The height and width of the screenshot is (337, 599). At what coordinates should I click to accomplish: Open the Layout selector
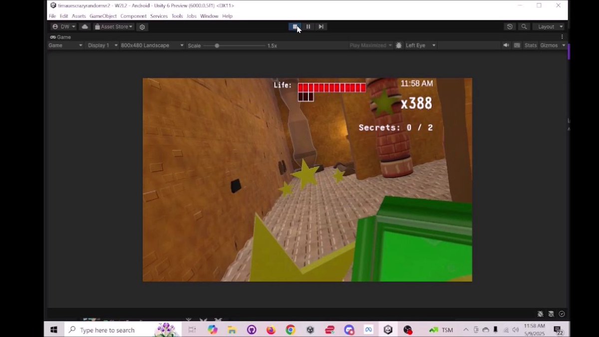[549, 26]
